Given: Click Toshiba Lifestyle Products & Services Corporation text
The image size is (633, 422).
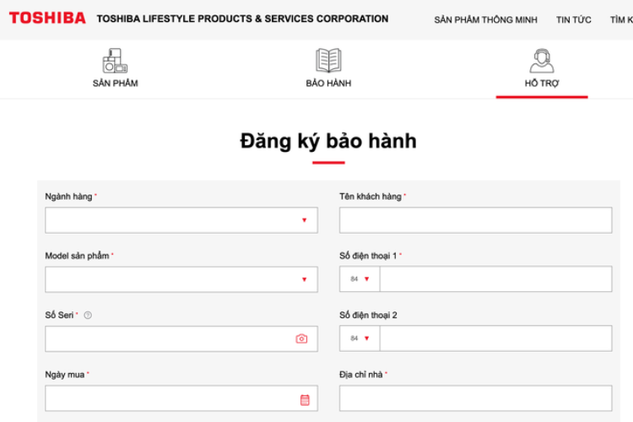Looking at the screenshot, I should (242, 19).
